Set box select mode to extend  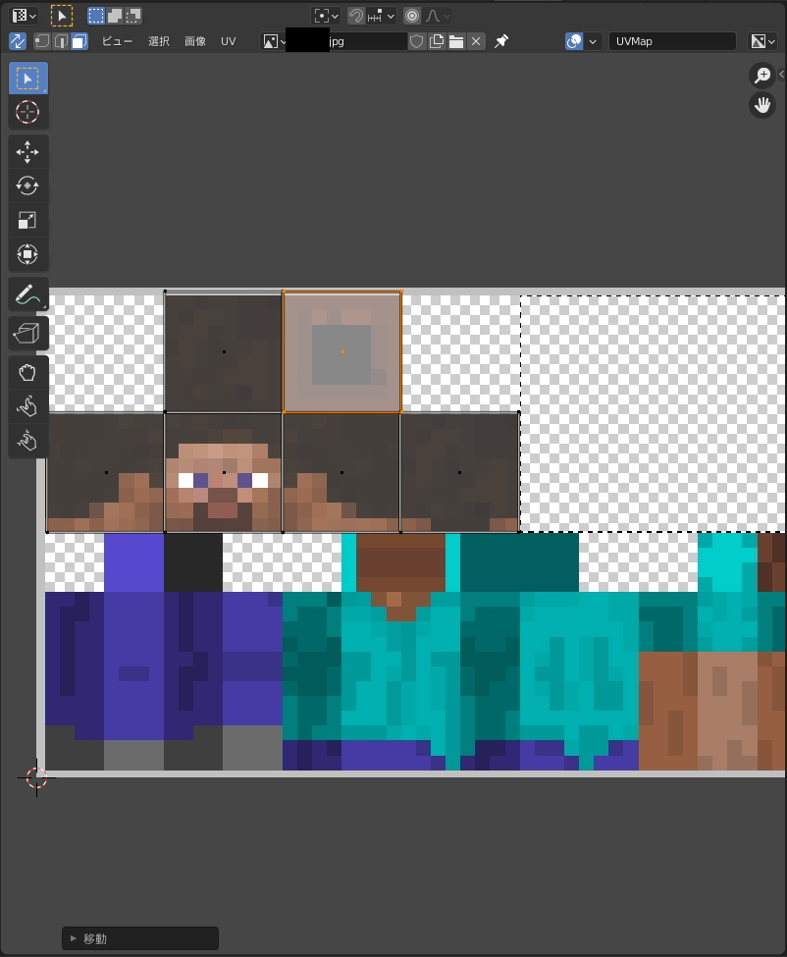pyautogui.click(x=114, y=16)
